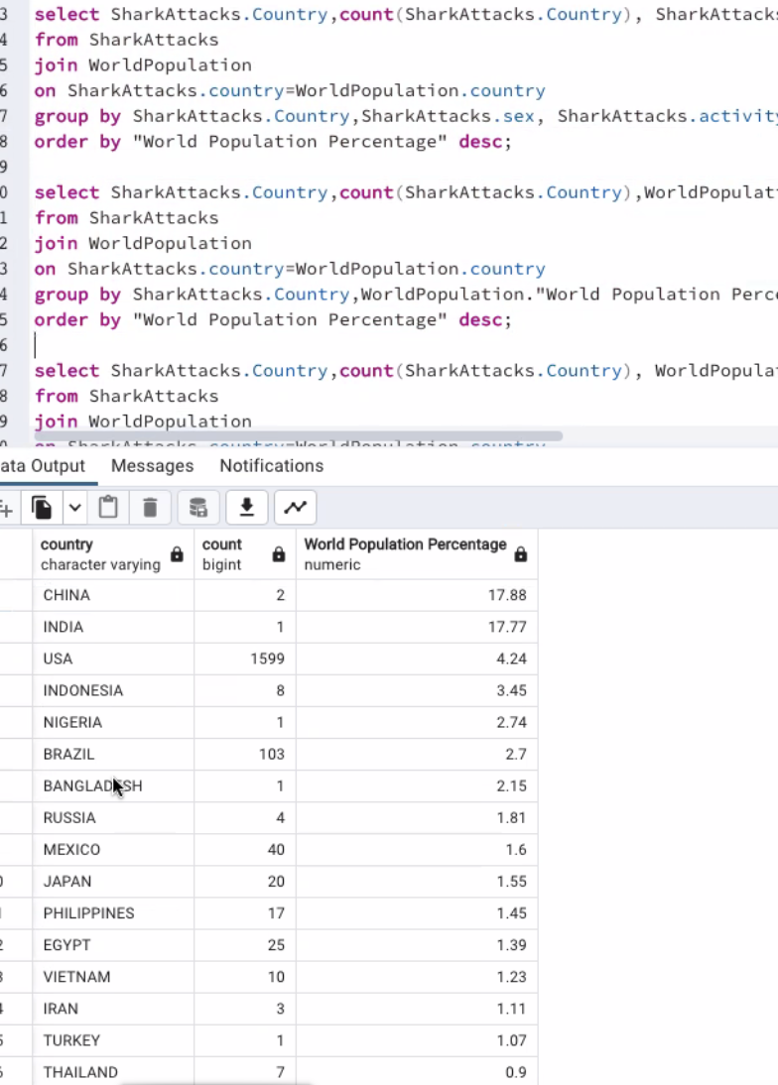
Task: Click the USA cell in the results
Action: click(58, 659)
